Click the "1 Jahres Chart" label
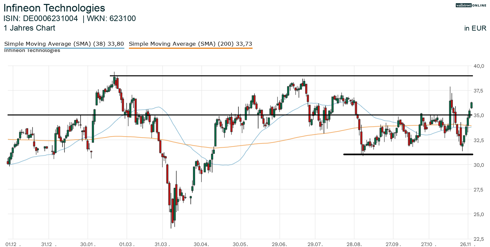490x247 pixels. click(29, 28)
